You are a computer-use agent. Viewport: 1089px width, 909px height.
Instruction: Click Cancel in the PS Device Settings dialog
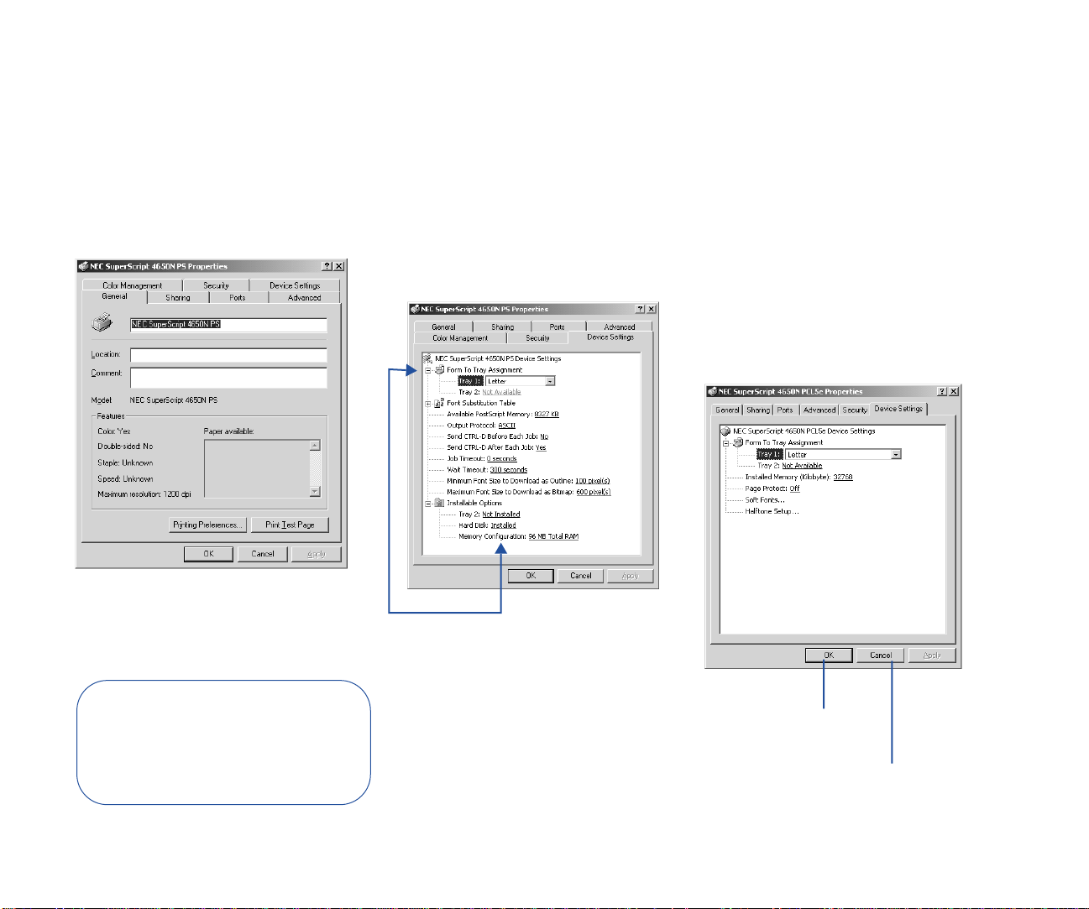tap(581, 575)
